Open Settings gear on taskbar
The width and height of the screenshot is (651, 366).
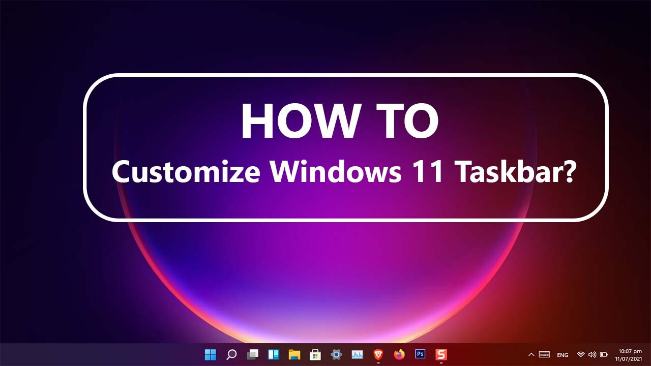(336, 354)
